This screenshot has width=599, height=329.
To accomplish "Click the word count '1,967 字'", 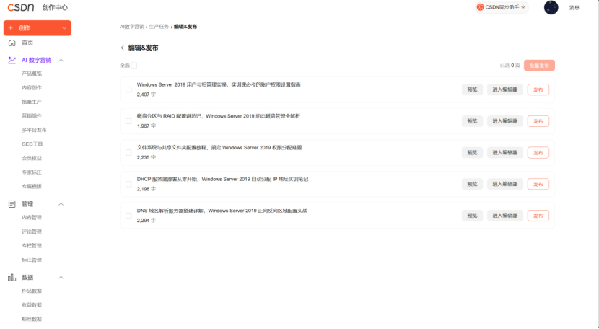I will tap(147, 126).
